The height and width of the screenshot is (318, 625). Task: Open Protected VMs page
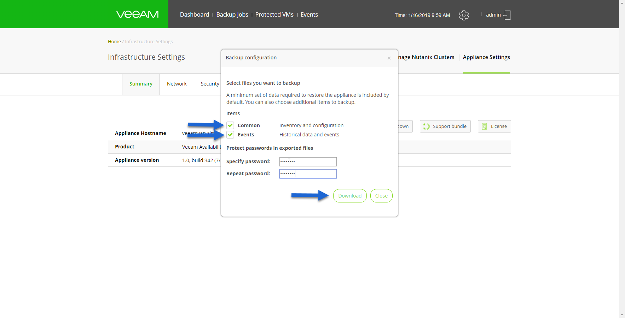[274, 14]
